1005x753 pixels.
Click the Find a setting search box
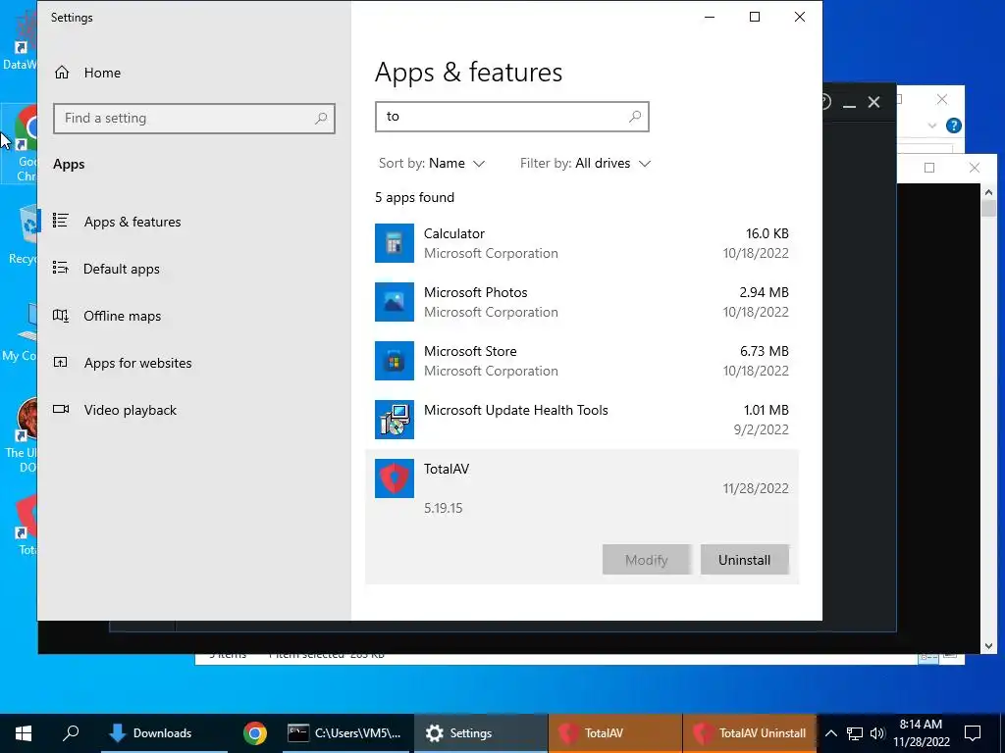[194, 119]
